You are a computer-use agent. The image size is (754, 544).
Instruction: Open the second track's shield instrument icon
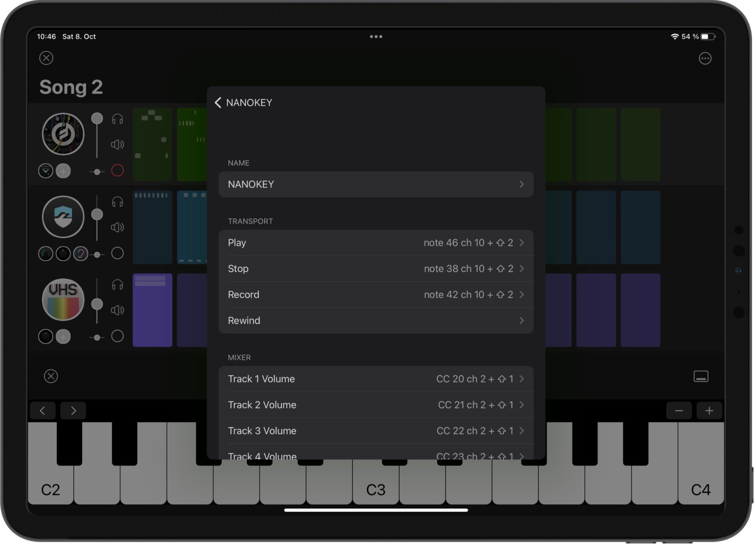[x=63, y=217]
